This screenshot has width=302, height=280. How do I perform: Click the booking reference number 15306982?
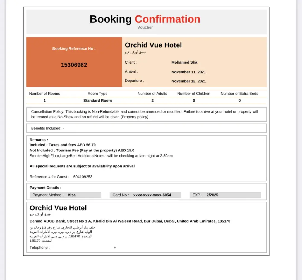tap(74, 65)
